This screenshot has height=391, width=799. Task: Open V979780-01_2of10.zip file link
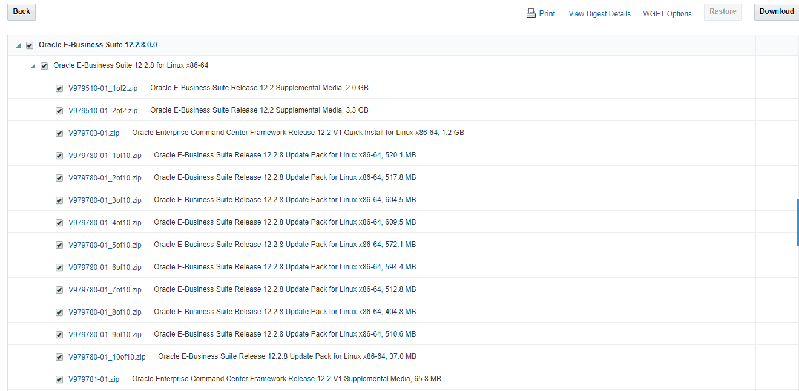[105, 178]
